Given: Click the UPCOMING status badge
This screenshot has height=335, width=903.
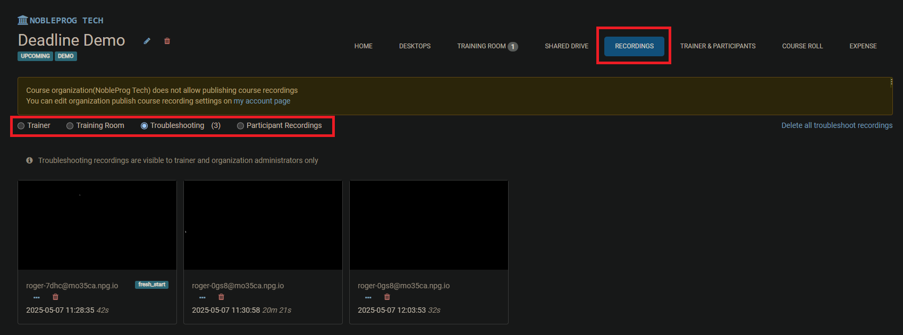Looking at the screenshot, I should coord(35,56).
